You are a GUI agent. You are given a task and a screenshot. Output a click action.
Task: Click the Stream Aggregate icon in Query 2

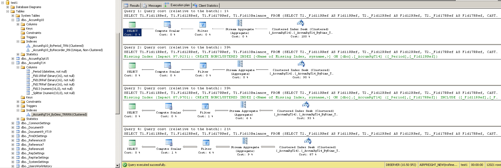240,64
